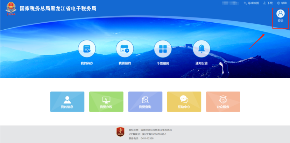Screen dimensions: 290x143
Task: Select the 我的信息 blue tile
Action: pyautogui.click(x=67, y=101)
